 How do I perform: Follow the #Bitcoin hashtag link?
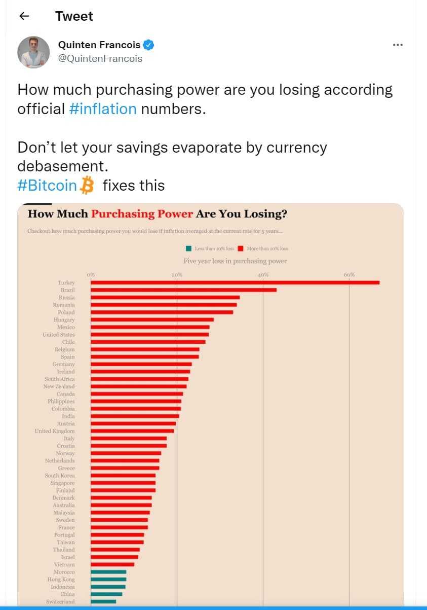tap(47, 186)
